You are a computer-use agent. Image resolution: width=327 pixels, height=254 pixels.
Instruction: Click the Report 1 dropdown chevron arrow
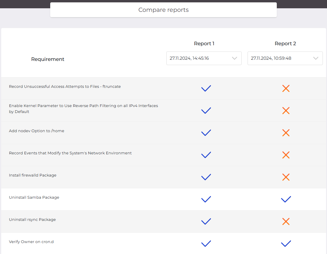(235, 58)
